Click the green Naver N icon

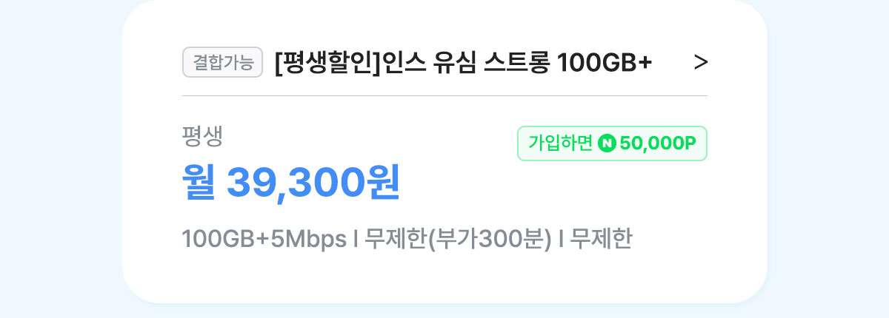(607, 143)
